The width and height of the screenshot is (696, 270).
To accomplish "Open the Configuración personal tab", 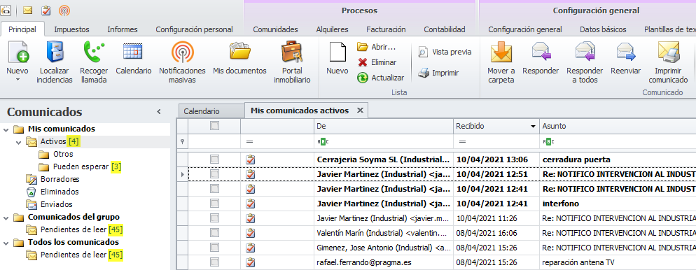I will coord(194,29).
